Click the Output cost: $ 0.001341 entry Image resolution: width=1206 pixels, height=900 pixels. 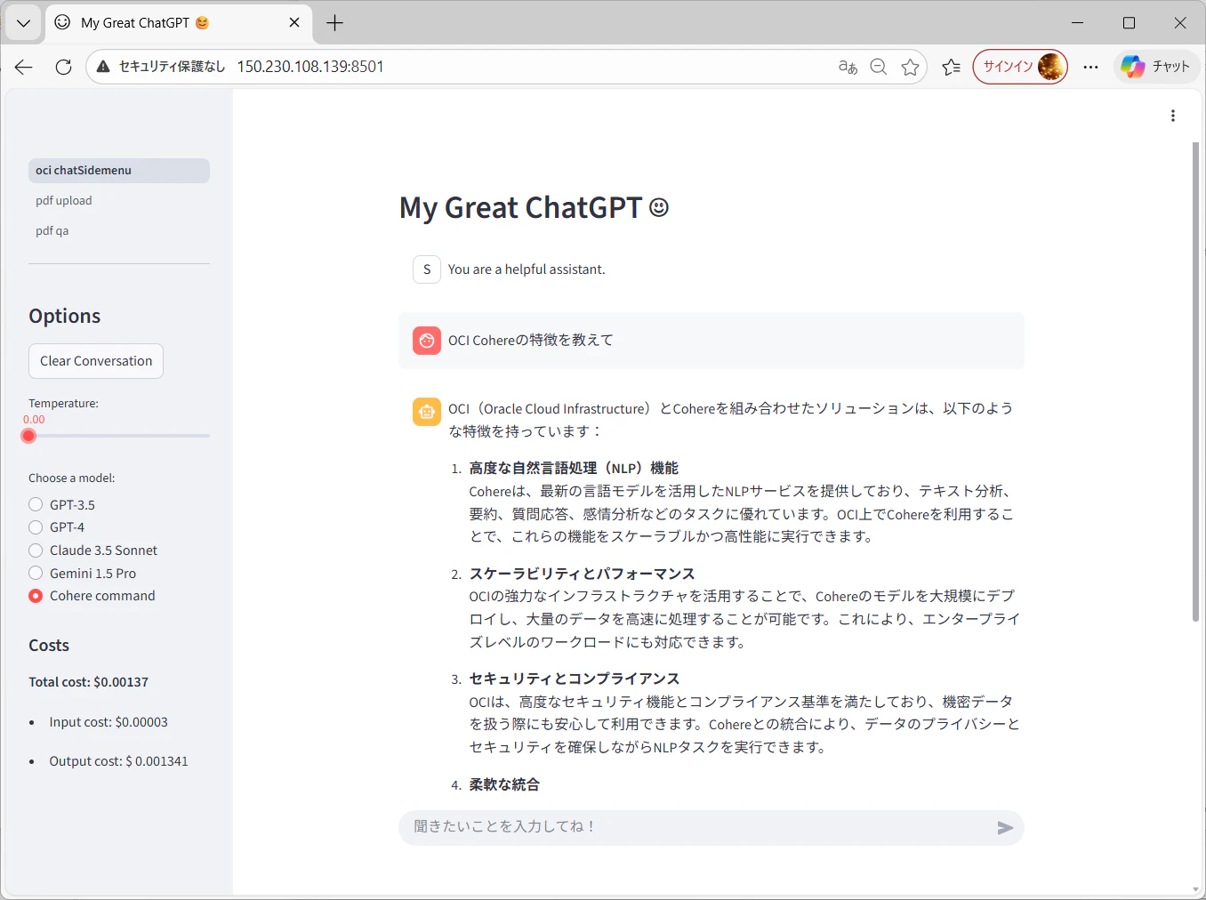tap(118, 761)
